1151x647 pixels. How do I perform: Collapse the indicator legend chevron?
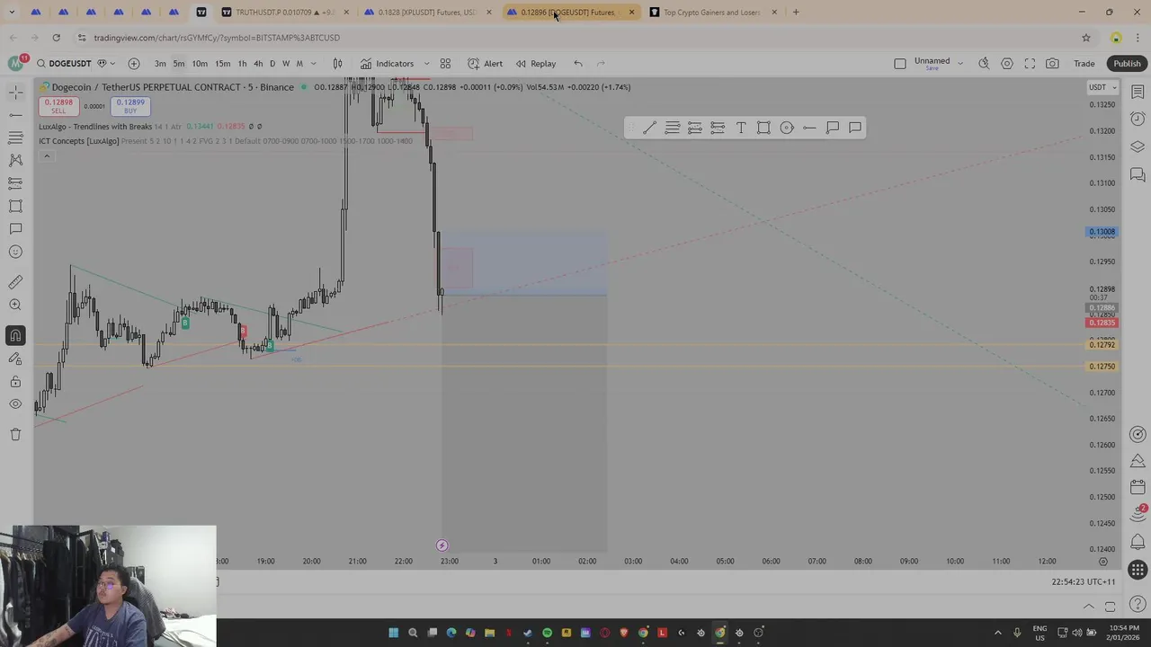[x=47, y=156]
